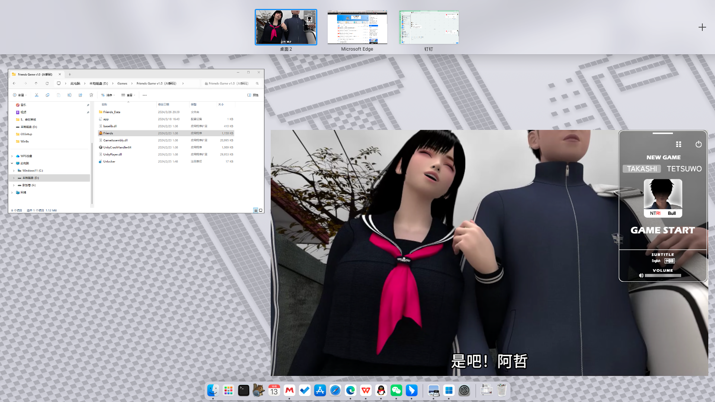The image size is (715, 402).
Task: Click the Rename icon in Explorer toolbar
Action: coord(69,95)
